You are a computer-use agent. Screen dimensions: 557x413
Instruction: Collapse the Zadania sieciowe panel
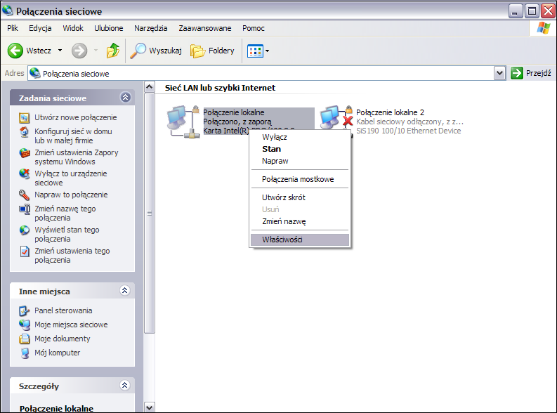(x=125, y=98)
